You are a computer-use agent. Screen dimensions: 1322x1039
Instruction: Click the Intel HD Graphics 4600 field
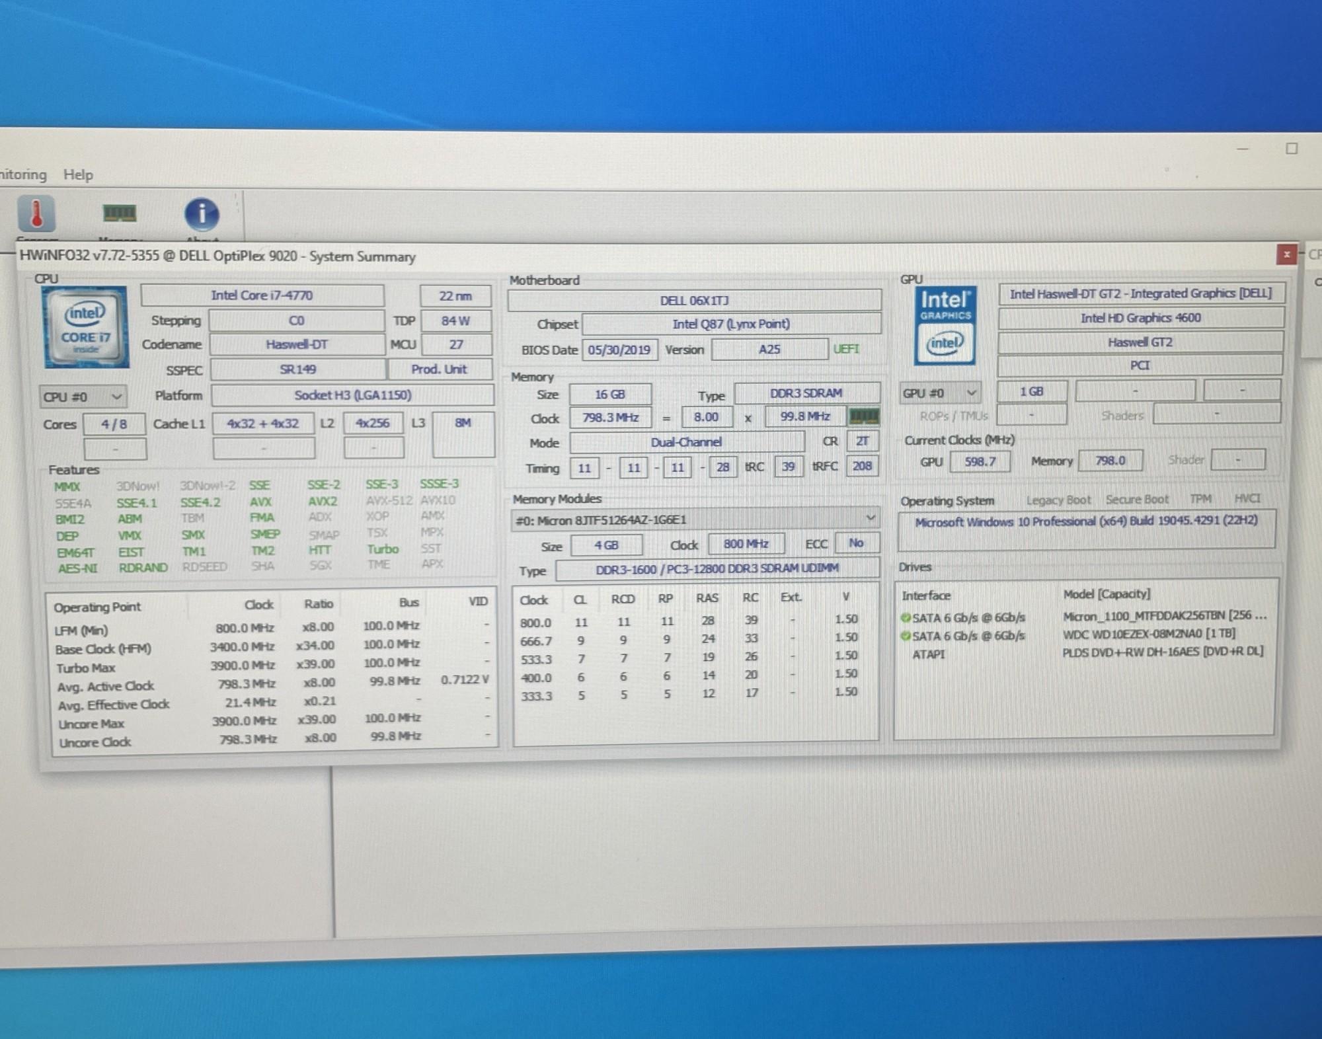point(1140,318)
